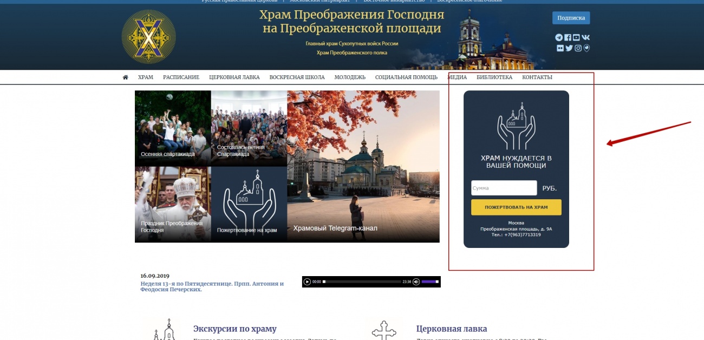Adjust the purple volume slider
This screenshot has width=704, height=340.
pyautogui.click(x=430, y=282)
